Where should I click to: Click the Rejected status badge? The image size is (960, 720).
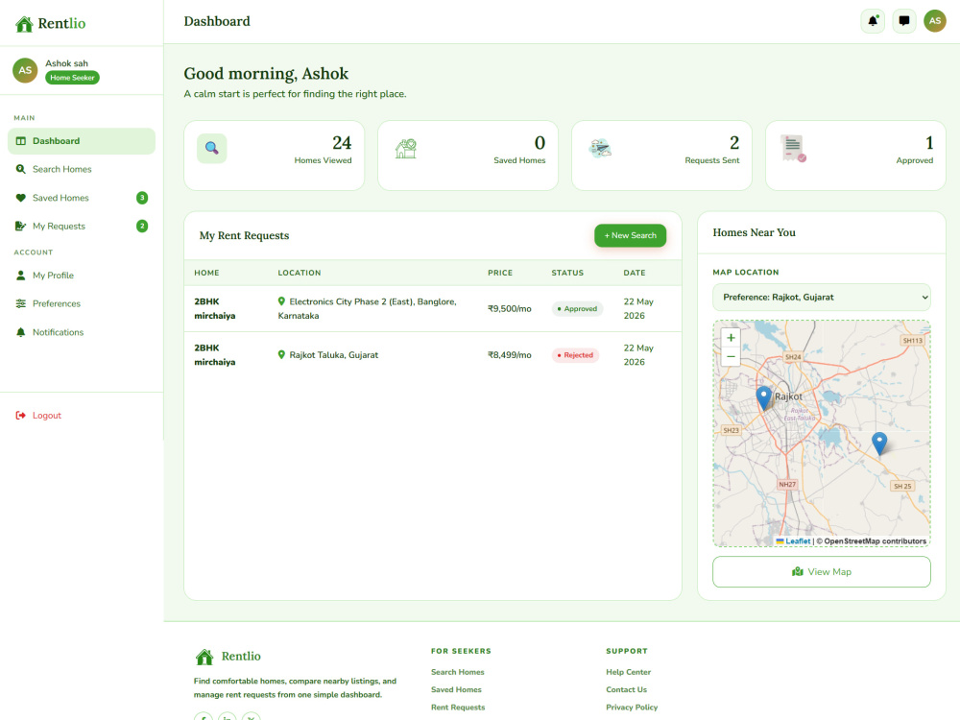tap(575, 355)
